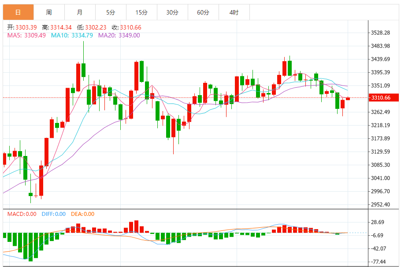Click the 2952.40 price axis label

pos(381,204)
